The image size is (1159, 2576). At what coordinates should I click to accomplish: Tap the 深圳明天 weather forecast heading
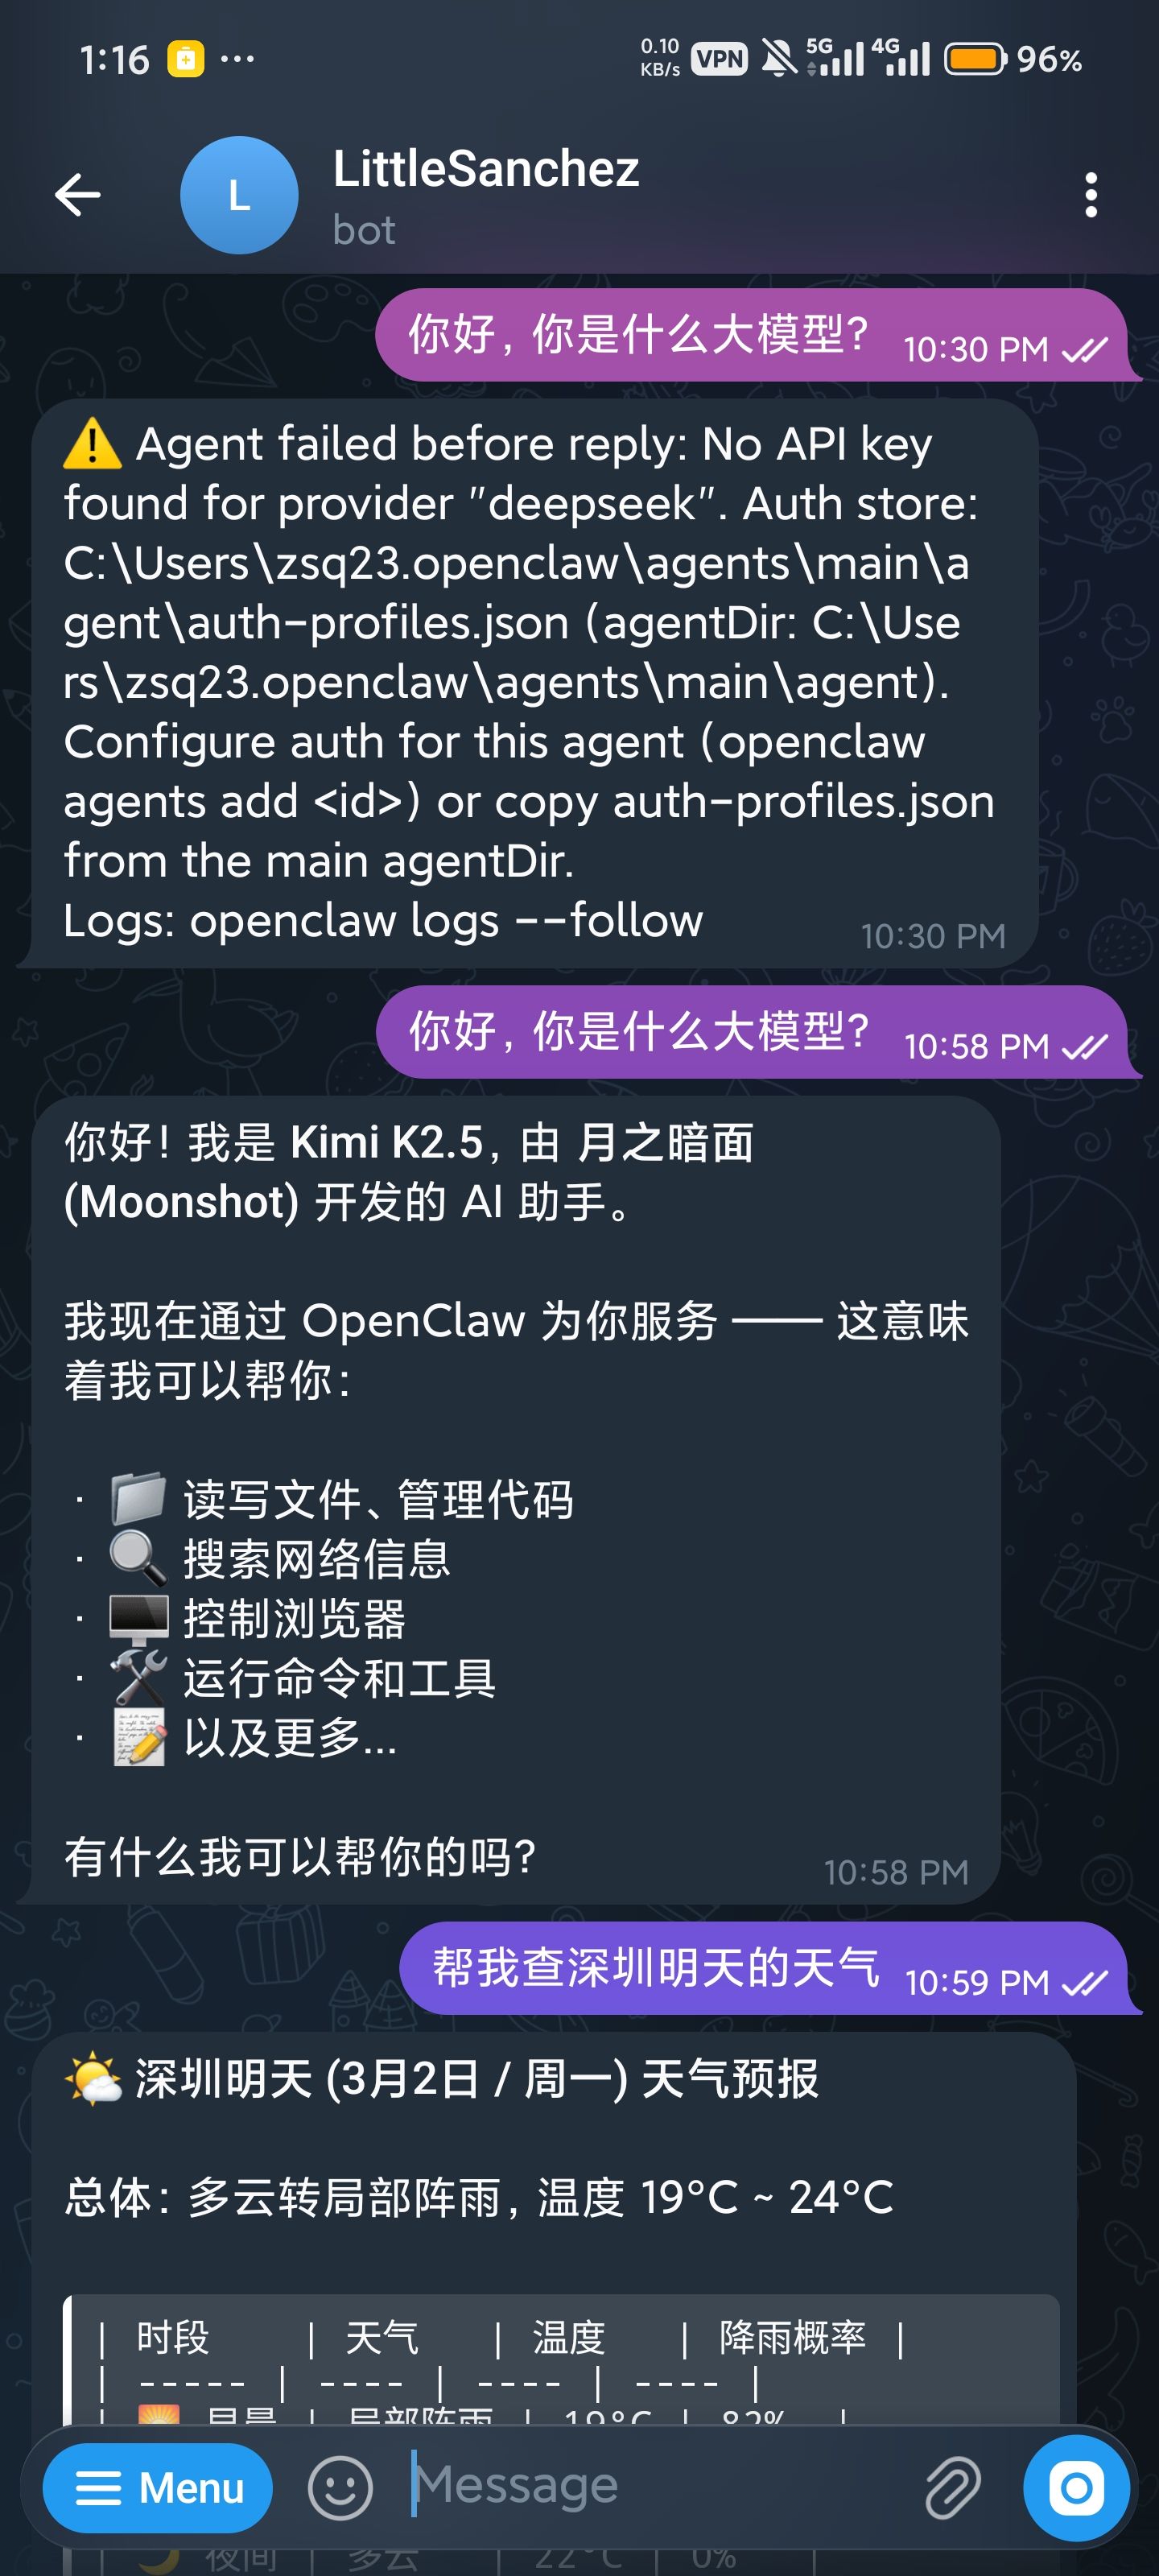(442, 2079)
